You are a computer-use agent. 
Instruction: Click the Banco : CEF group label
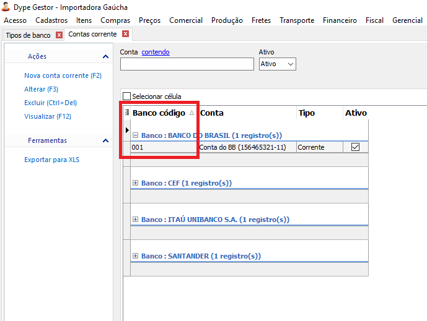(187, 183)
